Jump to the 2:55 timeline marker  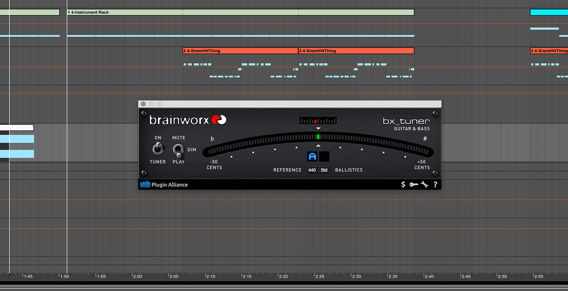coord(538,277)
